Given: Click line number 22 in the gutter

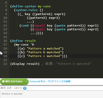Looking at the screenshot, I should click(5, 64).
